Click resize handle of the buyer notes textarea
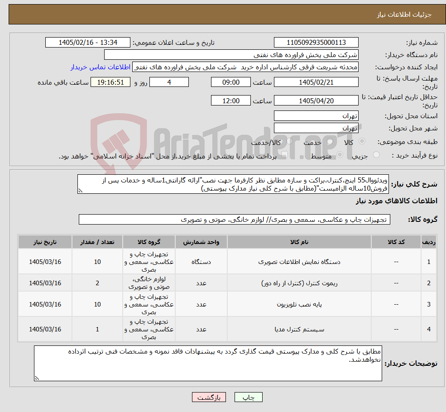The image size is (446, 412). coord(37,378)
